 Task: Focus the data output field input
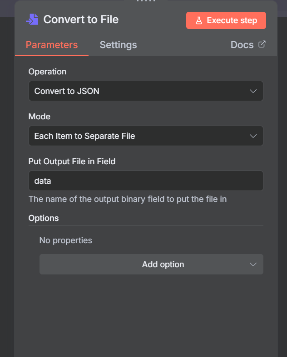click(145, 181)
